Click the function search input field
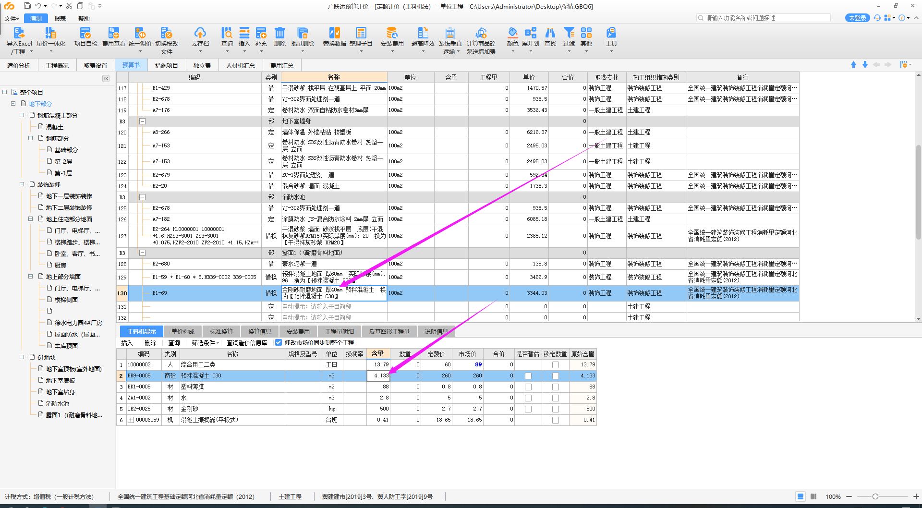922x508 pixels. click(763, 18)
